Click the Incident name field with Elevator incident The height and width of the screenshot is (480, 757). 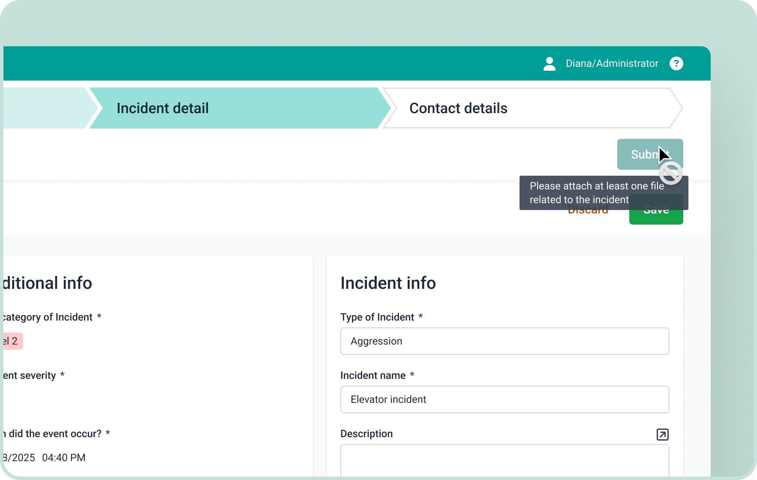click(505, 399)
